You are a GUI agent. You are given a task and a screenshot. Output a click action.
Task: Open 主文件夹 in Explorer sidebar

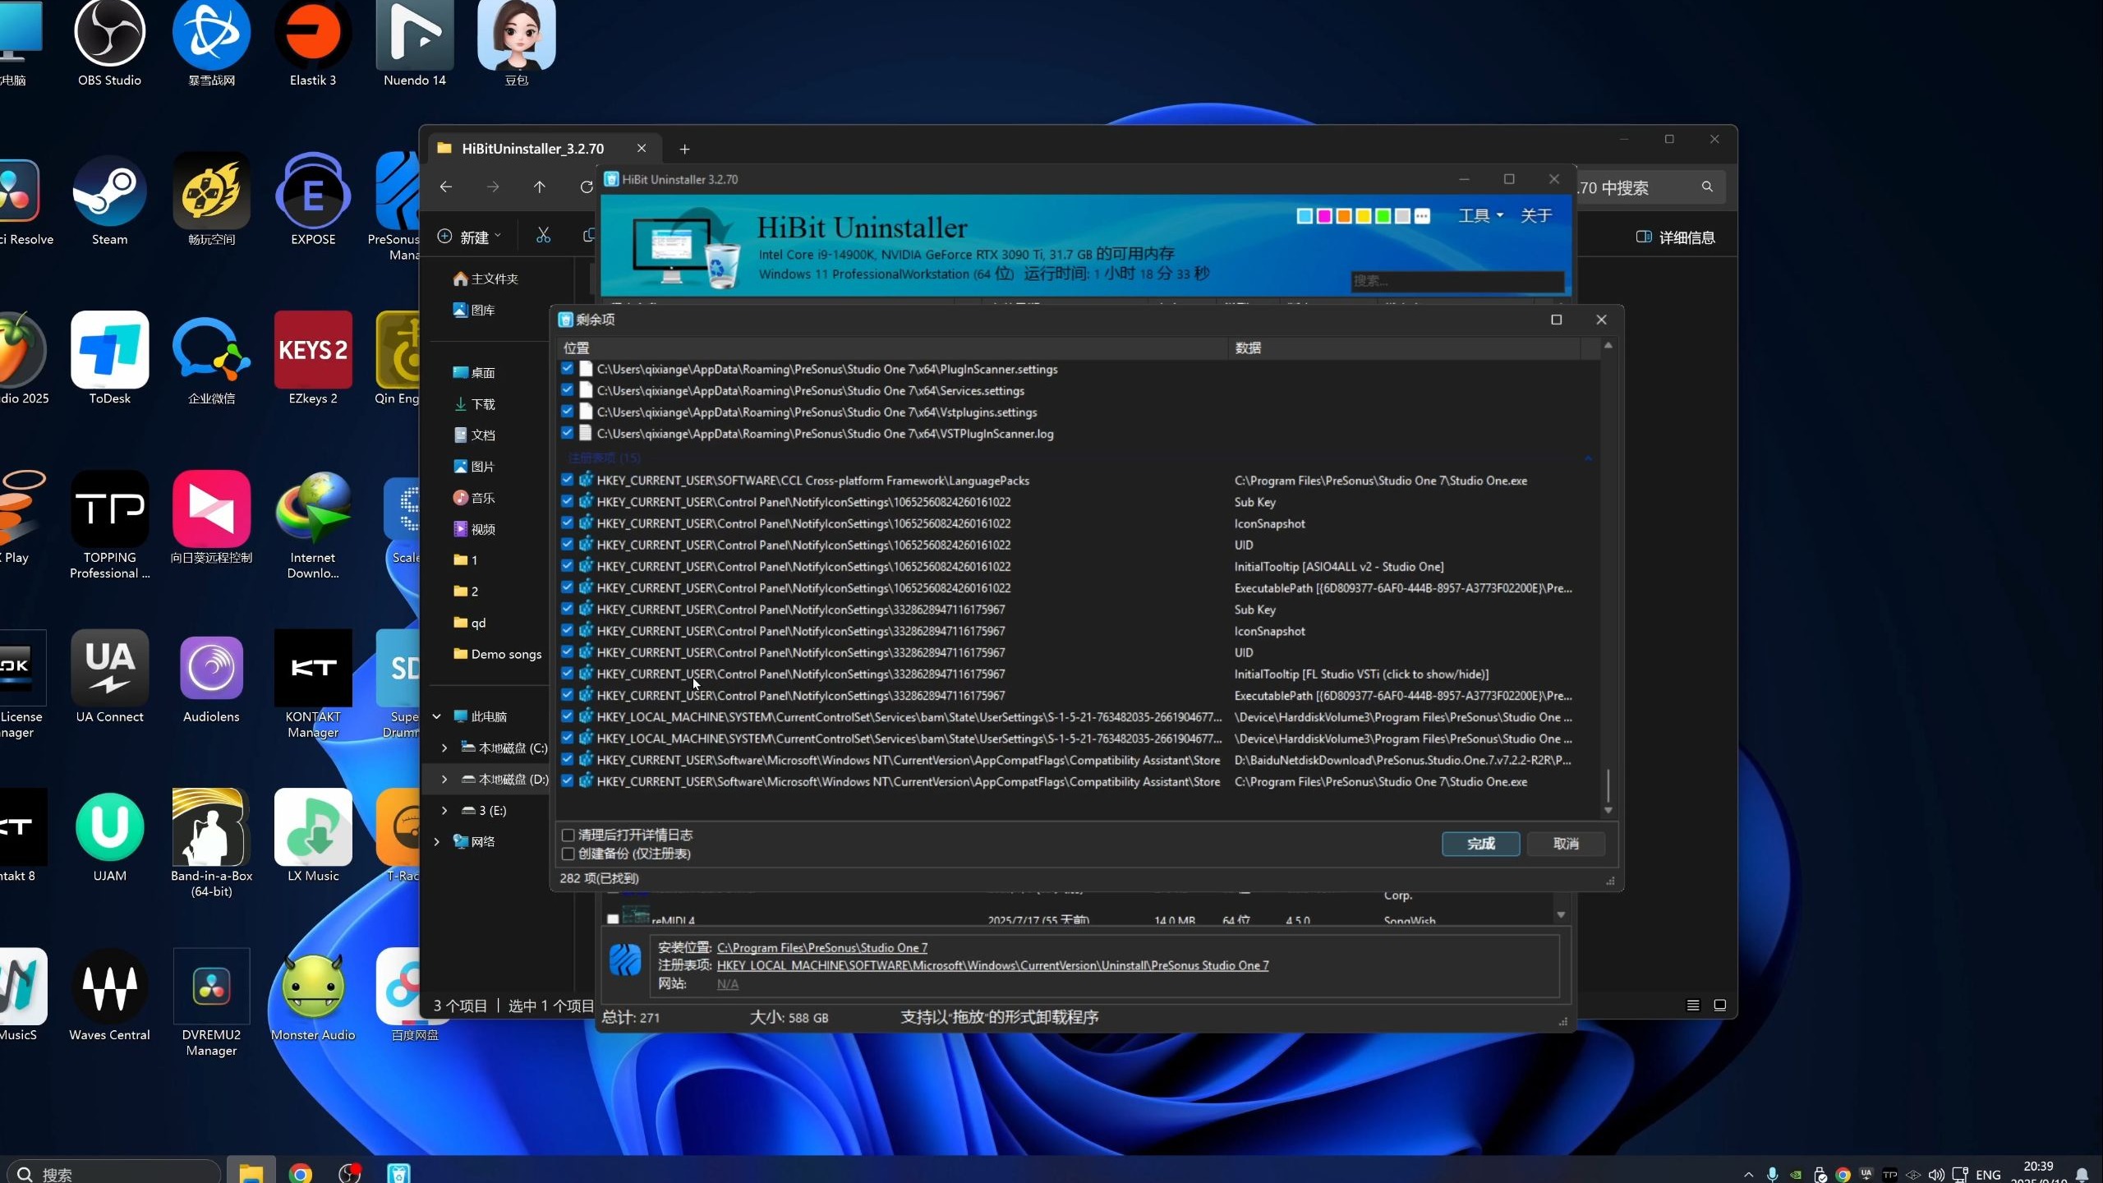pyautogui.click(x=485, y=278)
